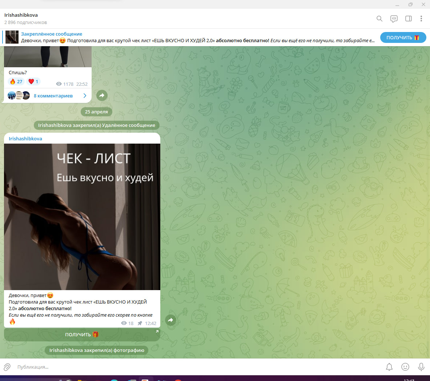Image resolution: width=430 pixels, height=381 pixels.
Task: Open channel search with the magnifier icon
Action: coord(379,19)
